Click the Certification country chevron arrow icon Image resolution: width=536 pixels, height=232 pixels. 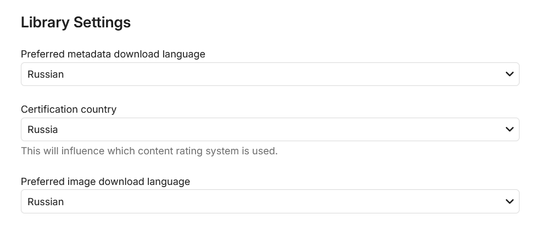[x=509, y=130]
